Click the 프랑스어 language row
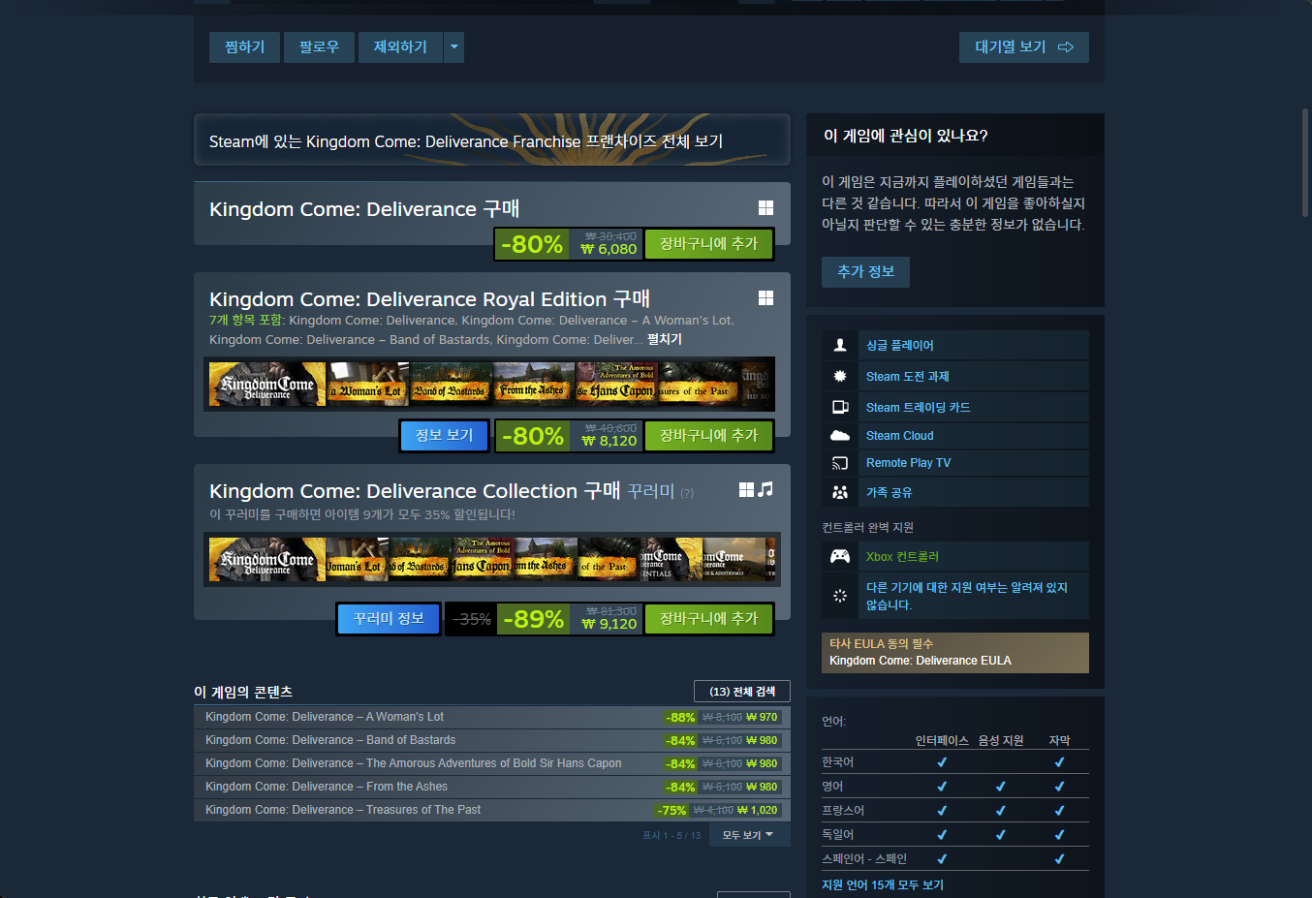Screen dimensions: 1312x898 tap(955, 810)
